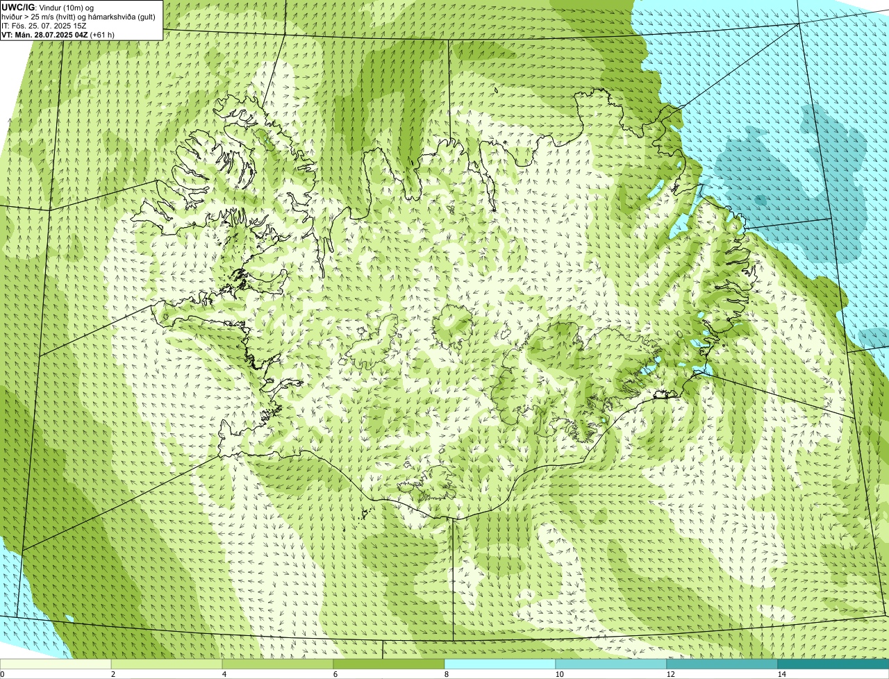Viewport: 889px width, 679px height.
Task: Click the 'VT: Mán. 28.07.2025 04Z' valid time
Action: pyautogui.click(x=44, y=35)
